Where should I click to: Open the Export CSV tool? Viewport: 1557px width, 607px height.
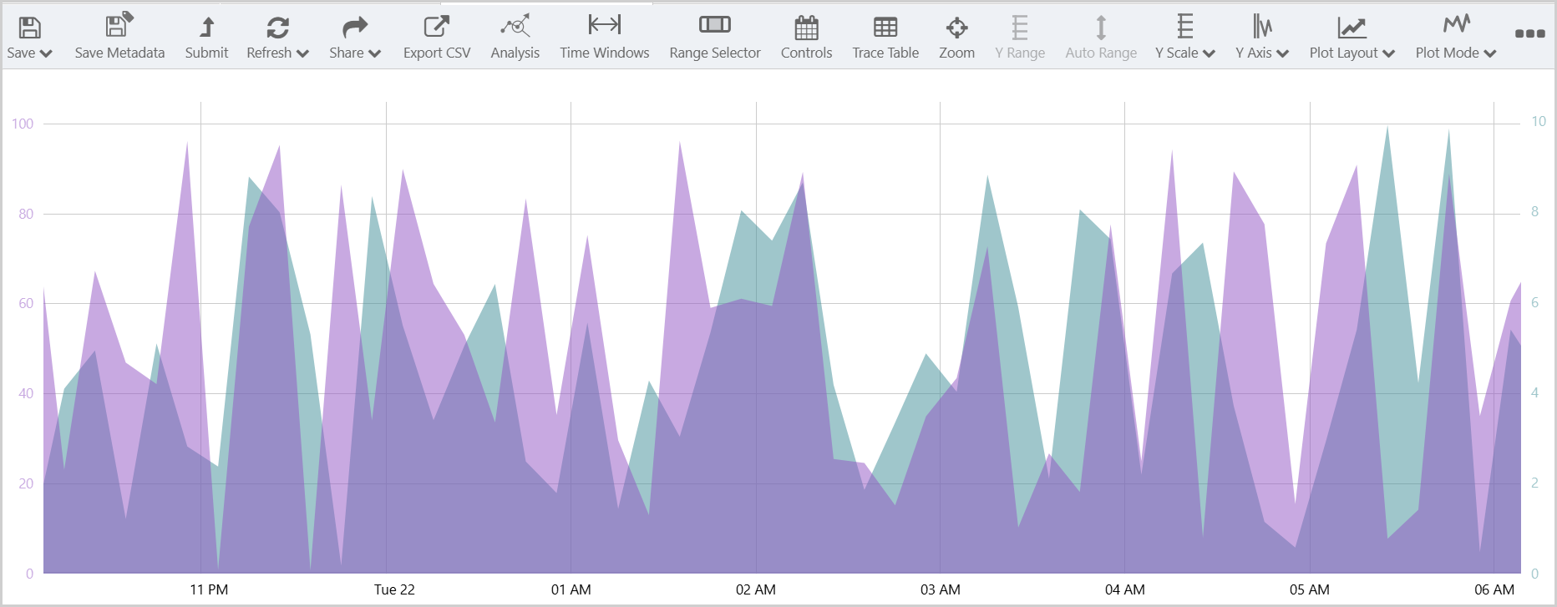click(x=436, y=38)
